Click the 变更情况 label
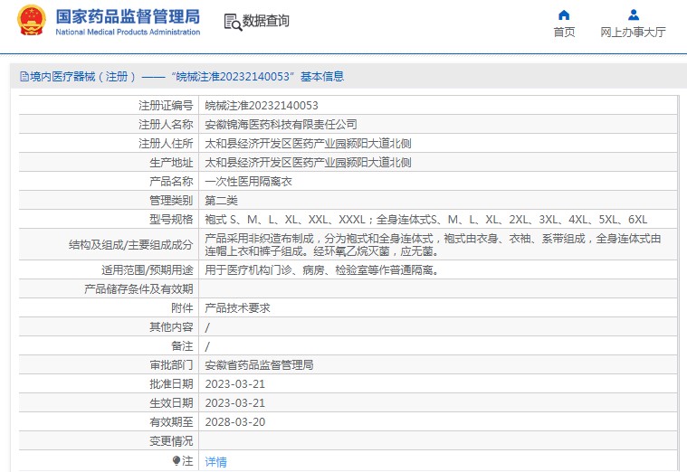This screenshot has width=687, height=472. [171, 441]
